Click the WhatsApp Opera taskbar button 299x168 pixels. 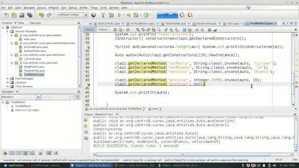point(43,165)
